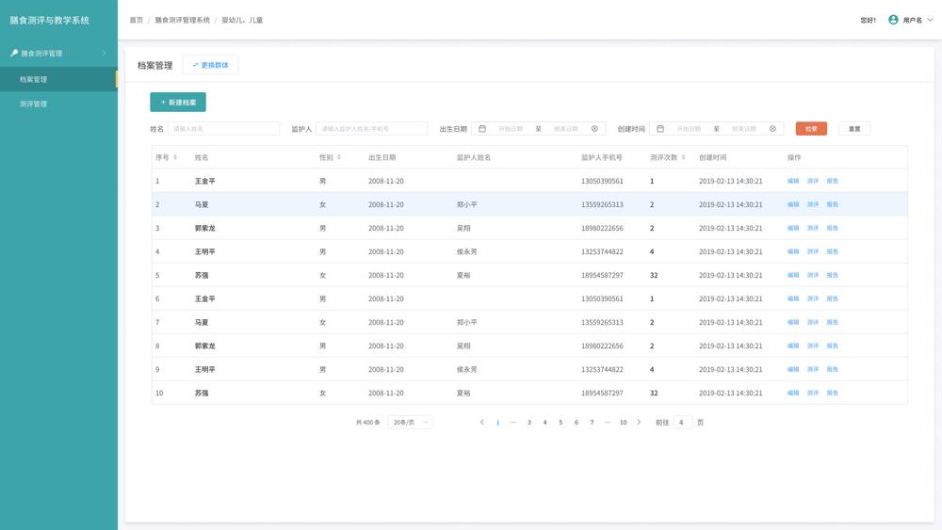Click second ellipsis before page 10

[608, 422]
